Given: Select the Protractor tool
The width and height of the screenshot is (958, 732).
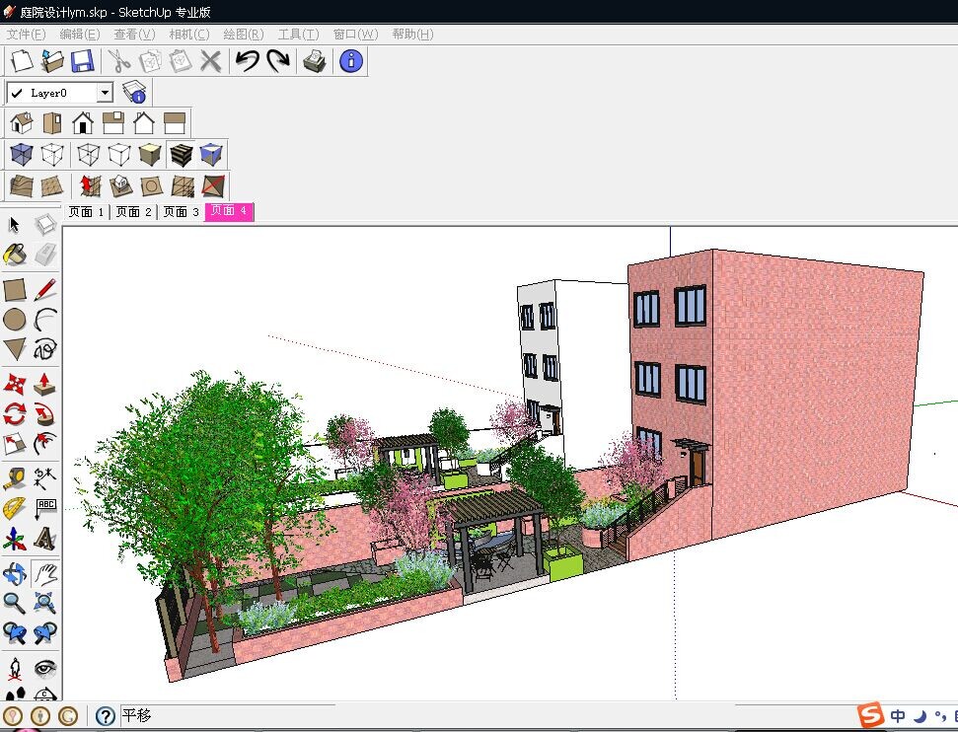Looking at the screenshot, I should click(x=15, y=509).
